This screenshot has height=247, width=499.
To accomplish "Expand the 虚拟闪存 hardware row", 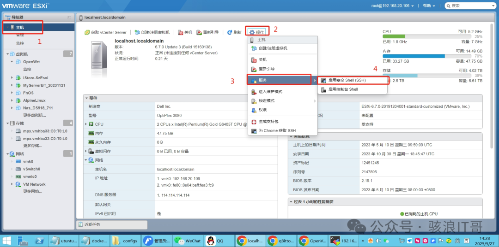I will [x=86, y=151].
